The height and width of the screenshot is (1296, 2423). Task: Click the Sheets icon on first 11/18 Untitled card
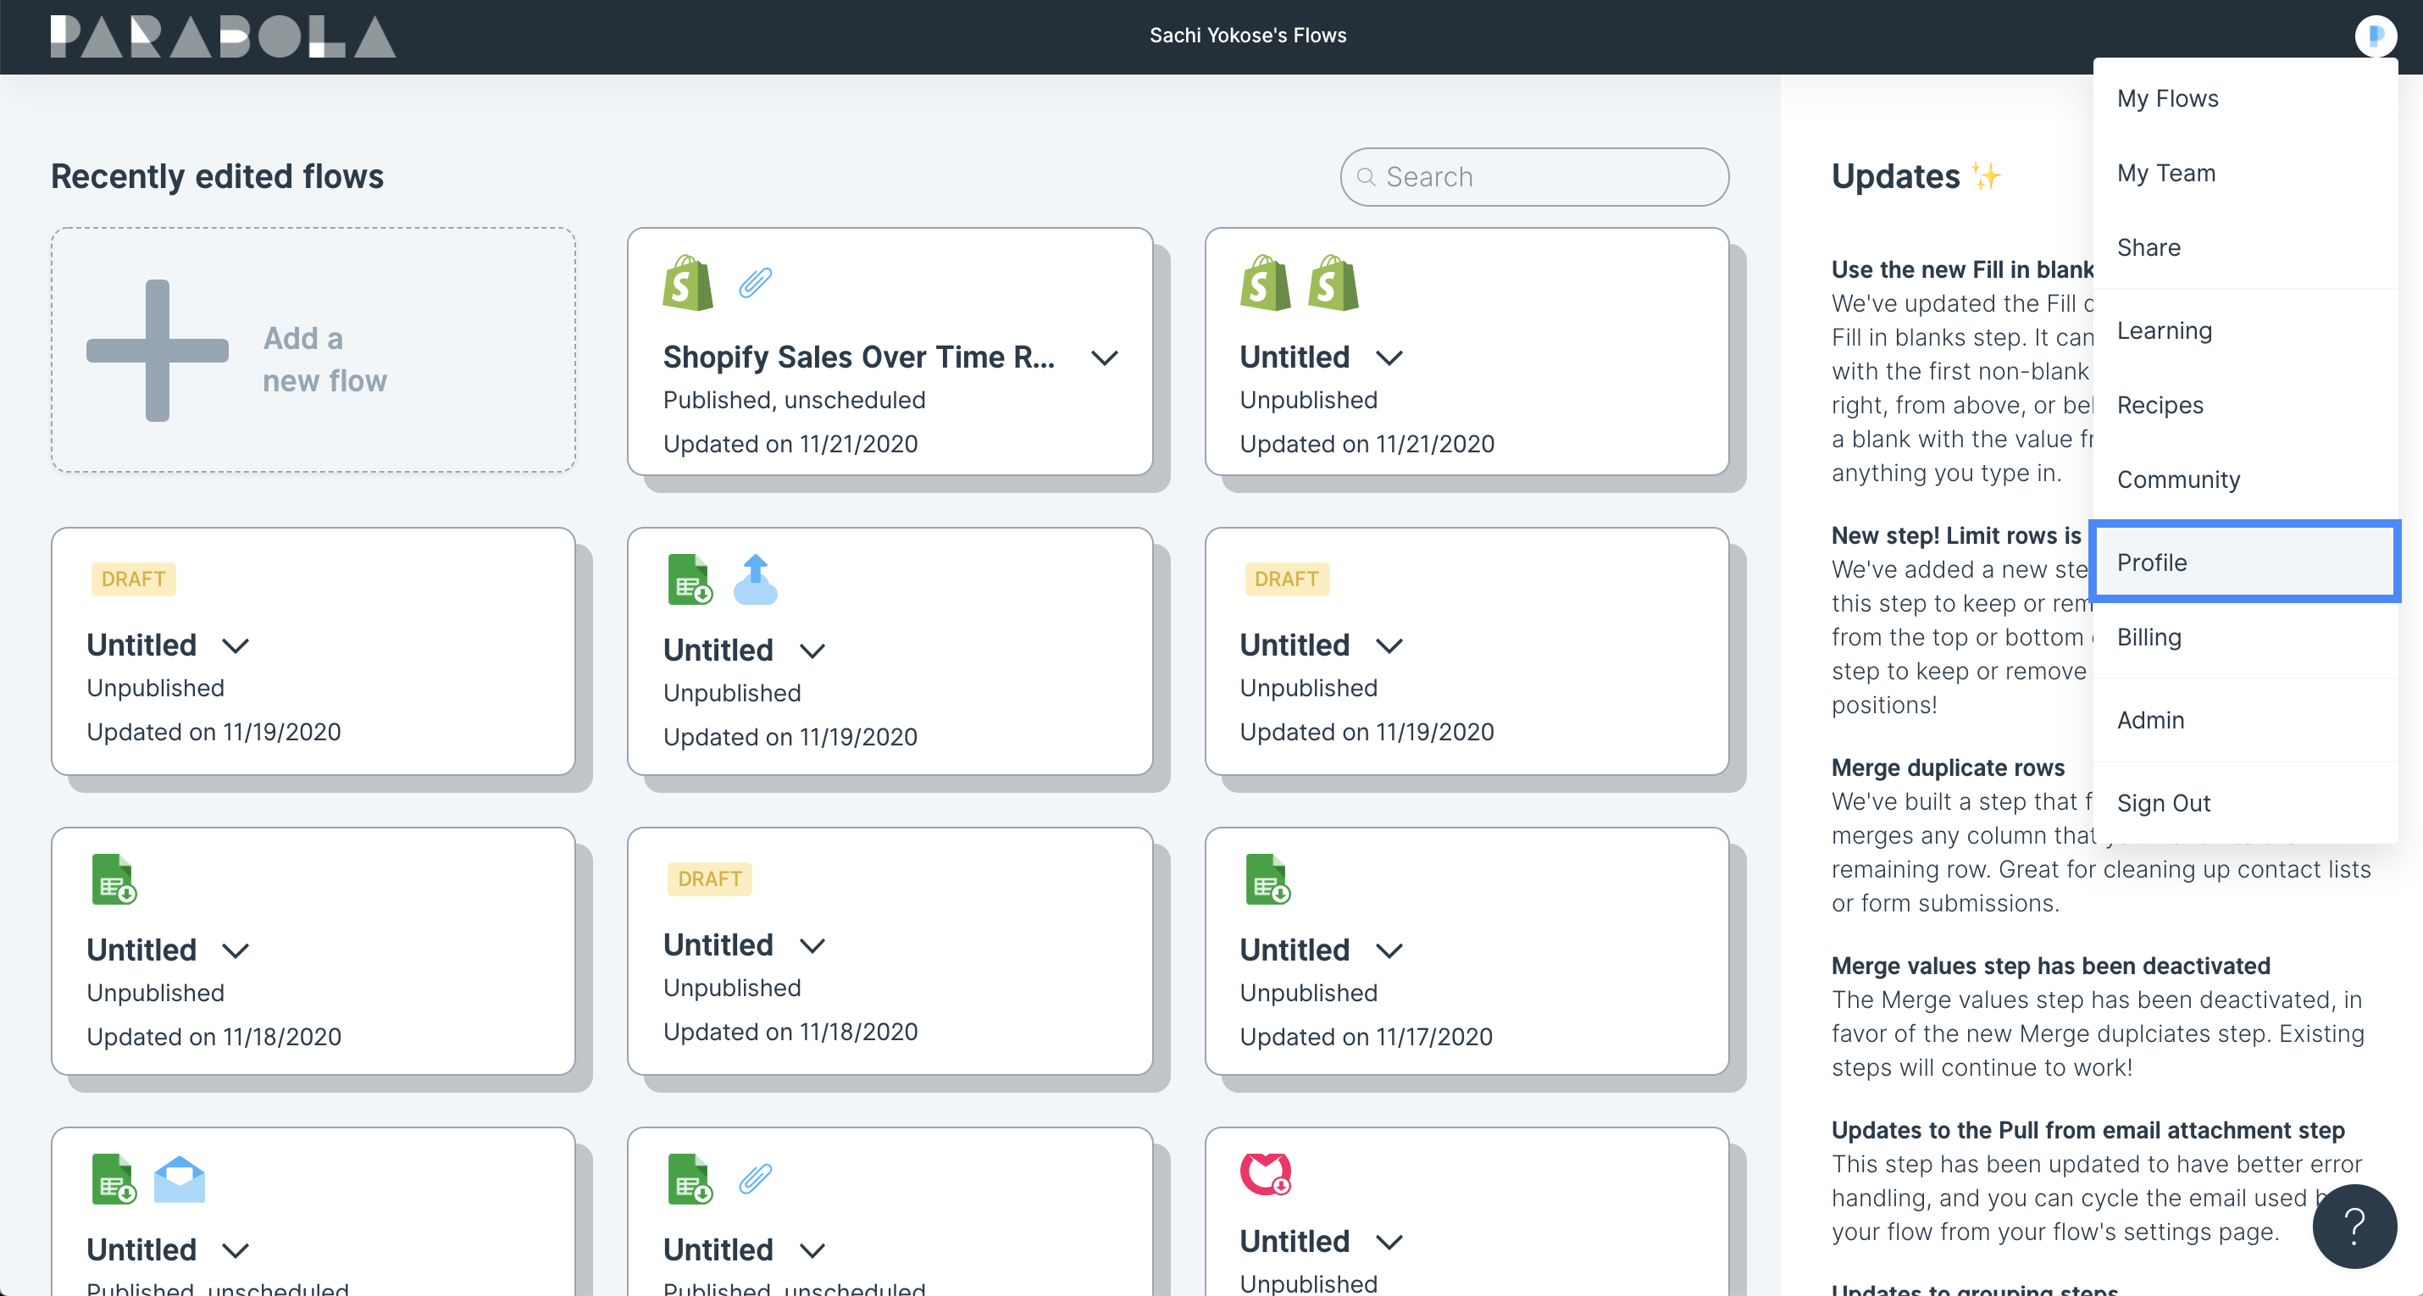(114, 879)
